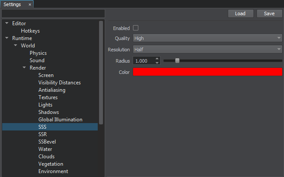Click the settings search field

click(53, 13)
